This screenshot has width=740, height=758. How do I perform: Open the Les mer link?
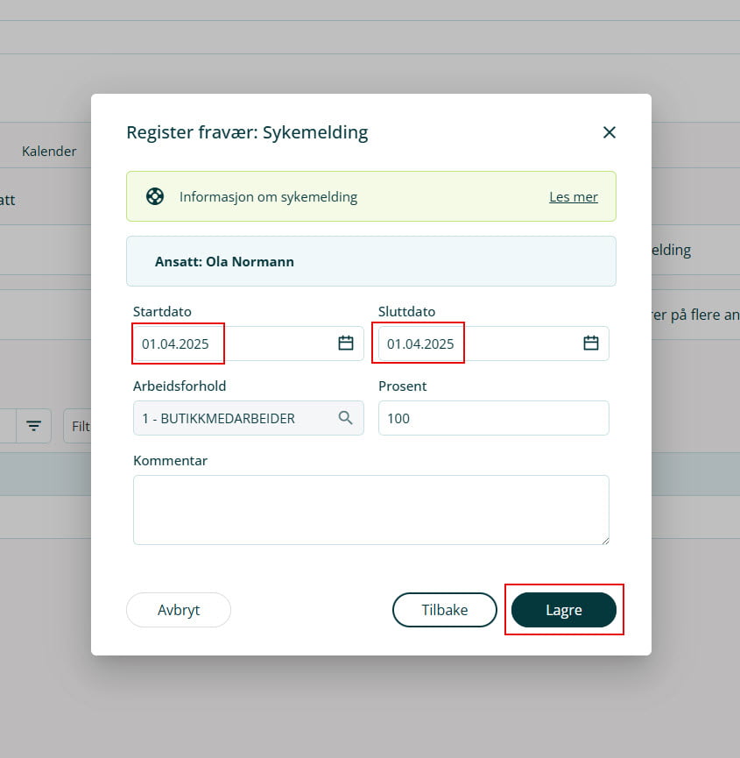coord(573,196)
